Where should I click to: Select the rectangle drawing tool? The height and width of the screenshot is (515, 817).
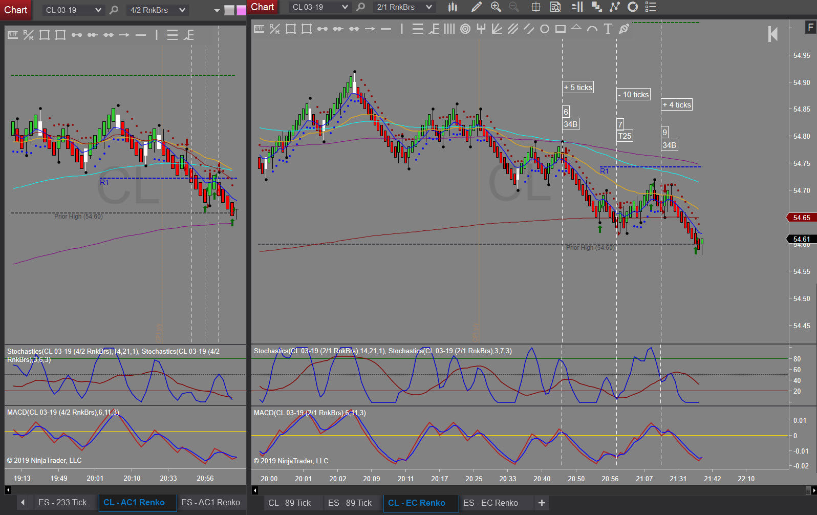pos(561,29)
